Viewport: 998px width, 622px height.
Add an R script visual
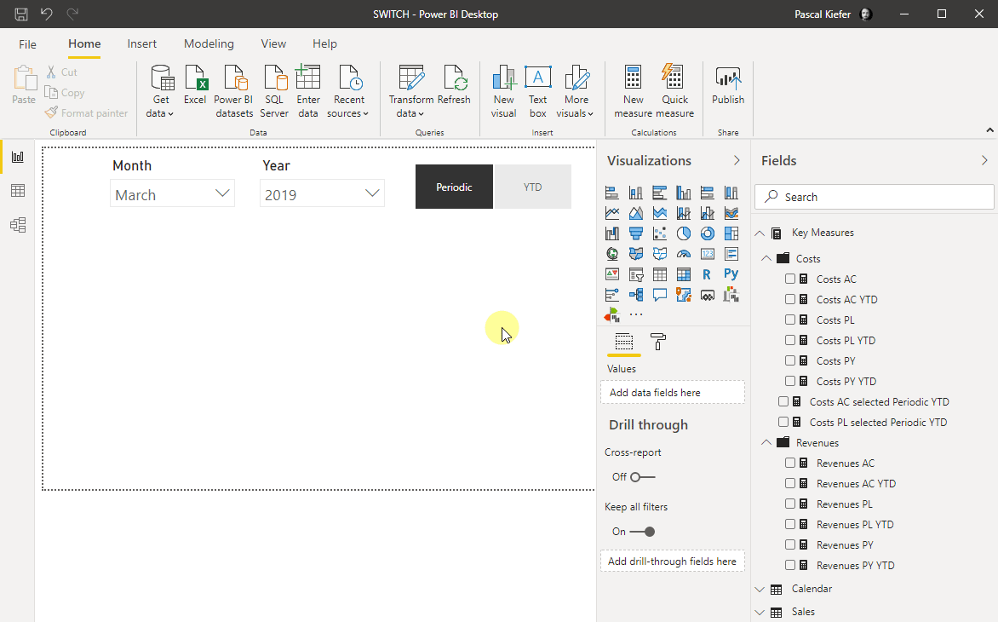[x=707, y=274]
